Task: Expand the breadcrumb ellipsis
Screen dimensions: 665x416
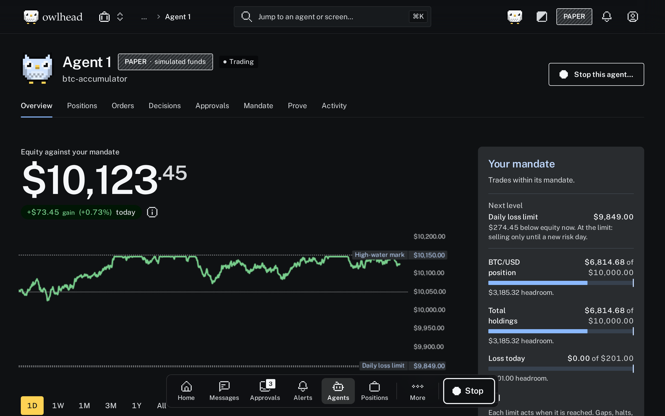Action: tap(144, 17)
